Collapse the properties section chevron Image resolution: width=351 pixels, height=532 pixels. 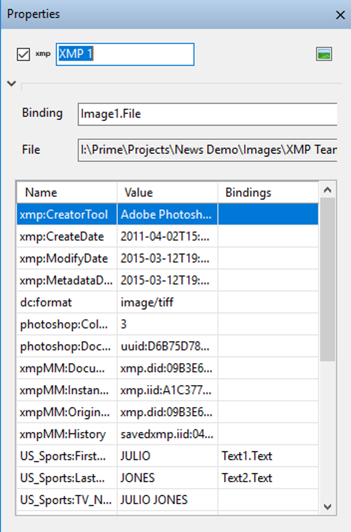pos(11,84)
